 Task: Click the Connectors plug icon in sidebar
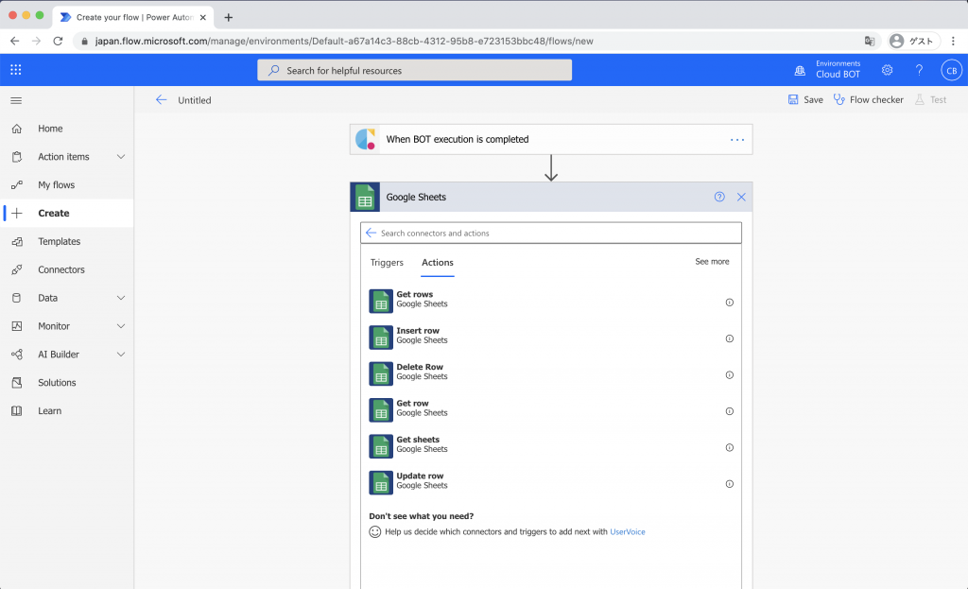[17, 269]
